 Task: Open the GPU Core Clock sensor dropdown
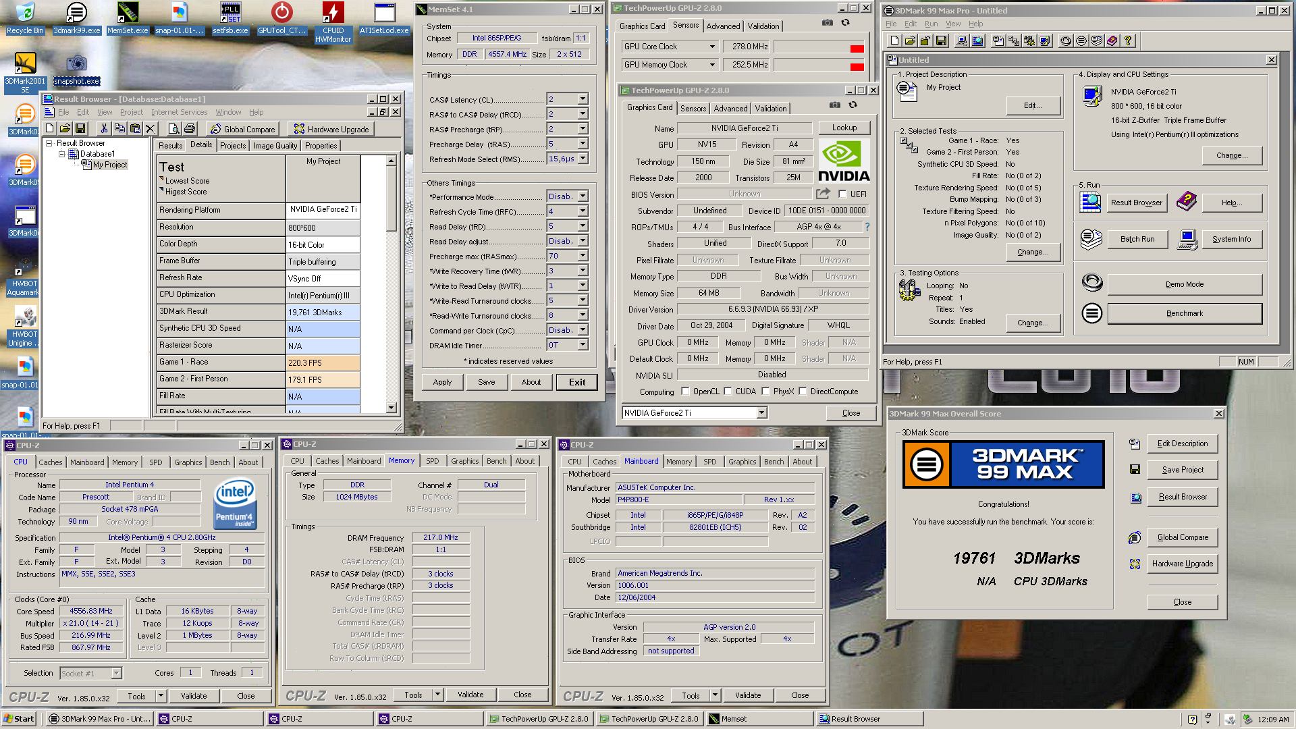coord(712,47)
